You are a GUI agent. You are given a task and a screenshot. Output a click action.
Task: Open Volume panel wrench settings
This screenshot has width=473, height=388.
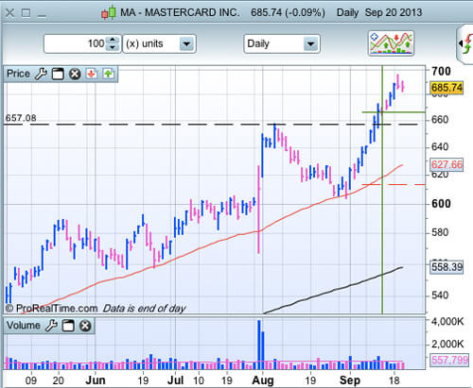tap(51, 326)
